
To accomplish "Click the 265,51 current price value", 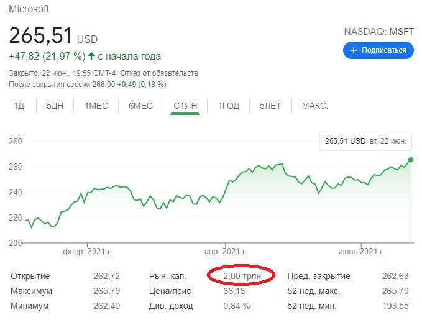I will pyautogui.click(x=40, y=35).
